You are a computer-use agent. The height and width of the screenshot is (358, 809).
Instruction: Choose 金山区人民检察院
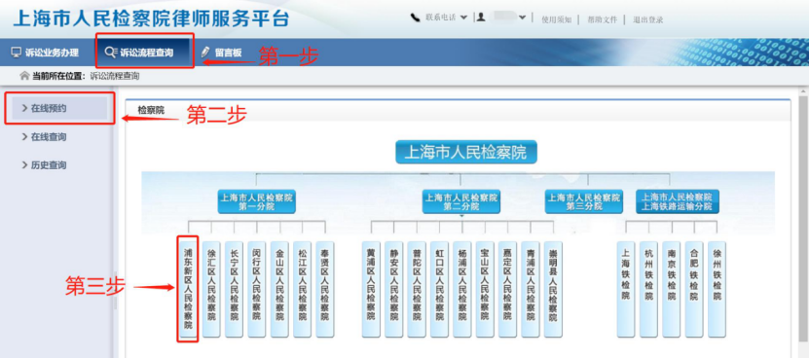[279, 289]
